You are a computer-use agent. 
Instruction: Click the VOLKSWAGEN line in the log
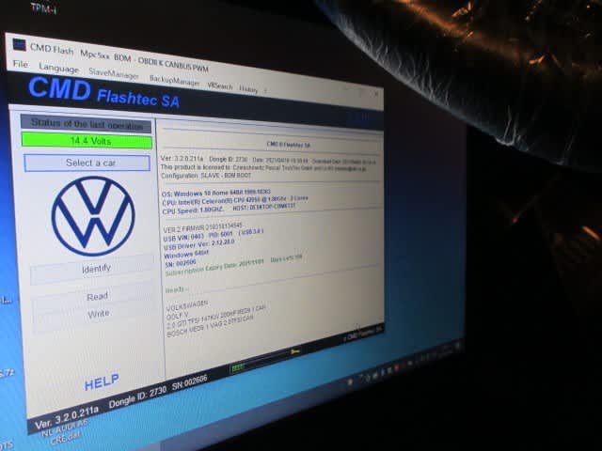(187, 305)
